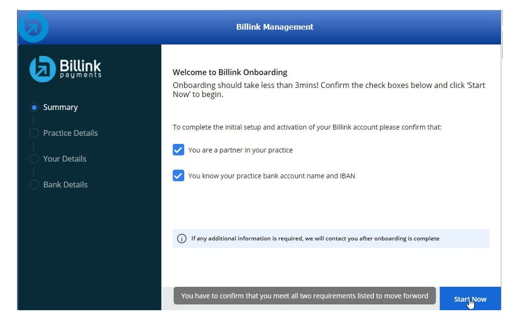Click the info icon in notice bar
Screen dimensions: 522x331
coord(182,239)
